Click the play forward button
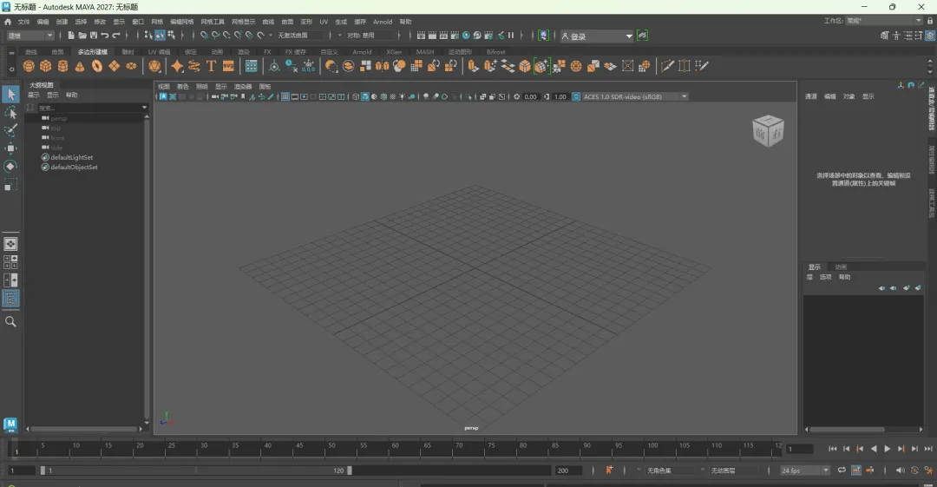 coord(887,449)
